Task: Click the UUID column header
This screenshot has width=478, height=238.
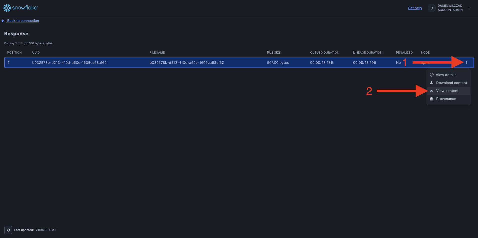Action: click(36, 53)
